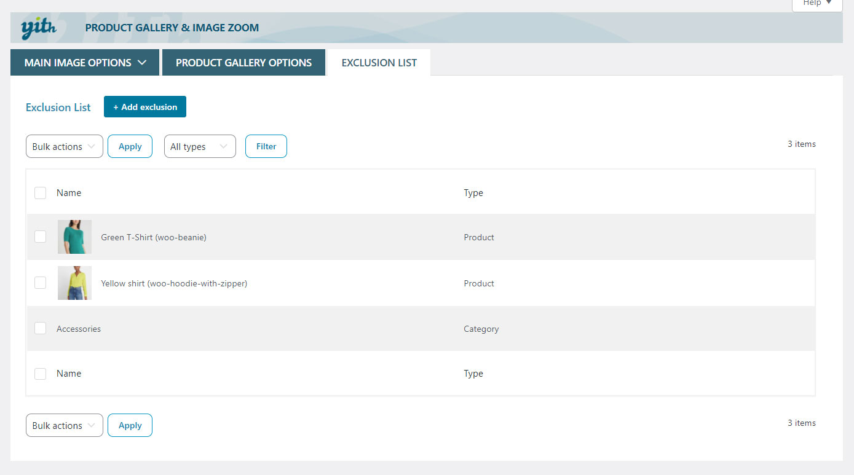Open the bottom Bulk actions dropdown
Image resolution: width=854 pixels, height=475 pixels.
tap(64, 425)
